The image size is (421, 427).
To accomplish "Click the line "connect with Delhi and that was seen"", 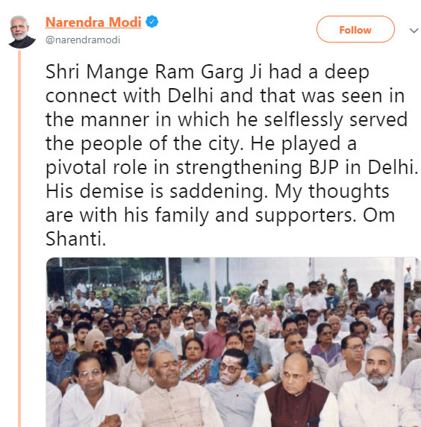I will (213, 96).
